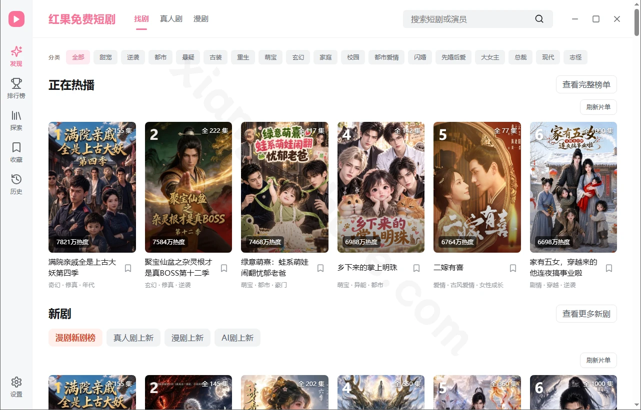Click the tags 奇幻 · 修真 · 年代
Viewport: 641px width, 410px height.
[71, 285]
